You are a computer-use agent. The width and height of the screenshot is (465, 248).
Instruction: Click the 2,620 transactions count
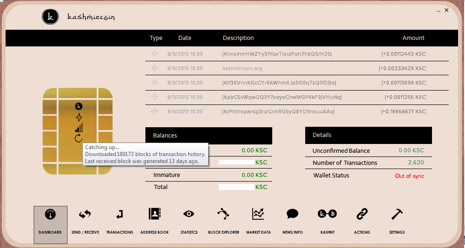(416, 163)
